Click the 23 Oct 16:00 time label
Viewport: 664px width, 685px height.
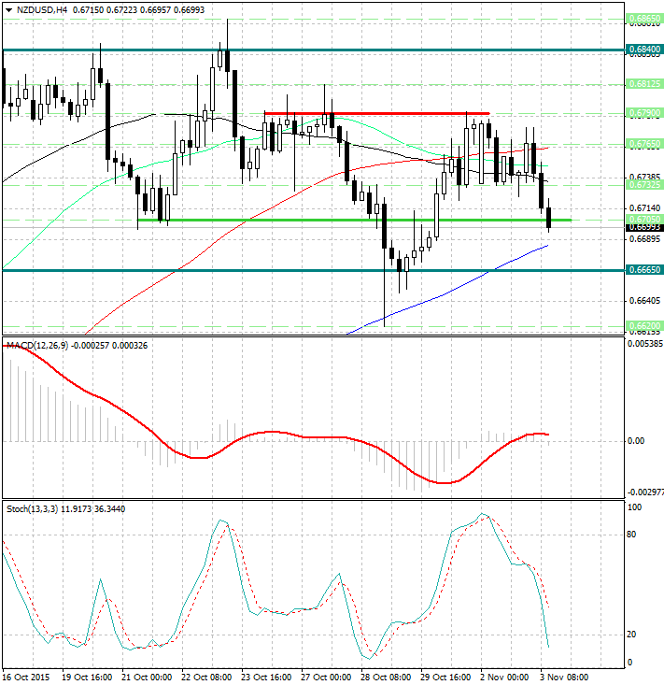click(x=266, y=678)
